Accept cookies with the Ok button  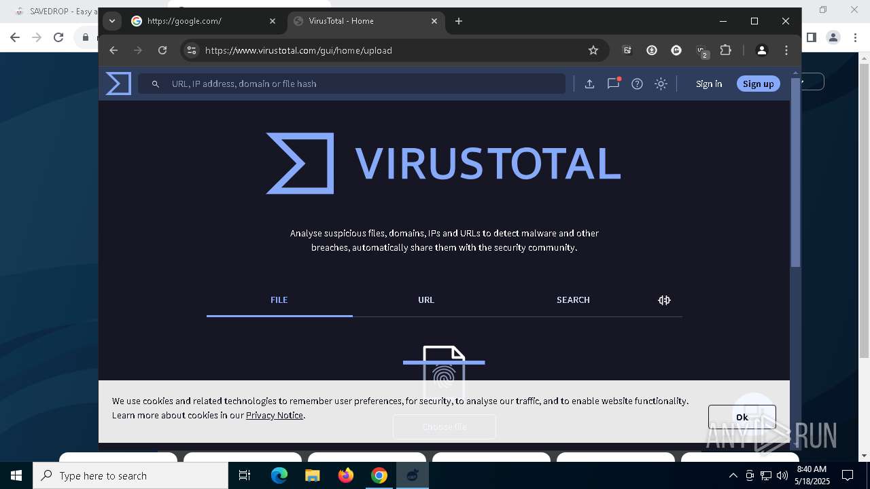[742, 417]
